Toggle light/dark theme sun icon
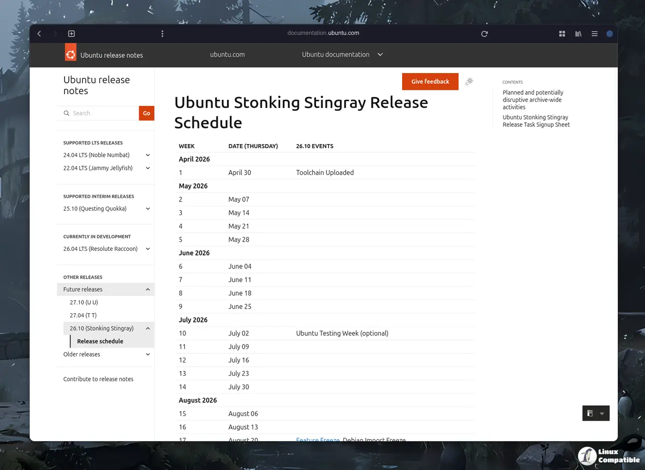Screen dimensions: 645x470 click(469, 82)
